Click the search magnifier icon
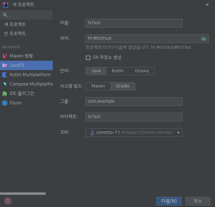 pos(5,15)
